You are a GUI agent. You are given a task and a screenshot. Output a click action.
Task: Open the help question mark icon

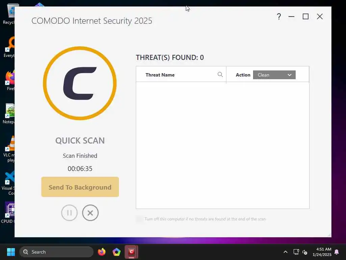click(x=279, y=16)
